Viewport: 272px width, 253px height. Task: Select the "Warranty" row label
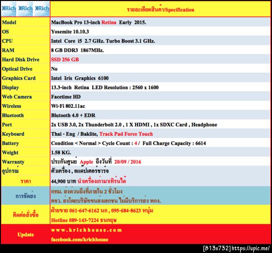[13, 162]
